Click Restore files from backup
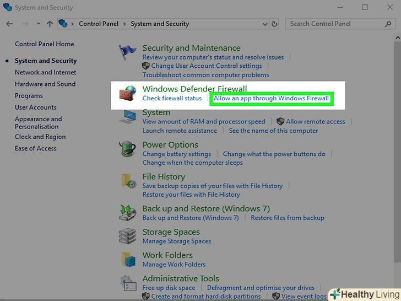 [288, 218]
